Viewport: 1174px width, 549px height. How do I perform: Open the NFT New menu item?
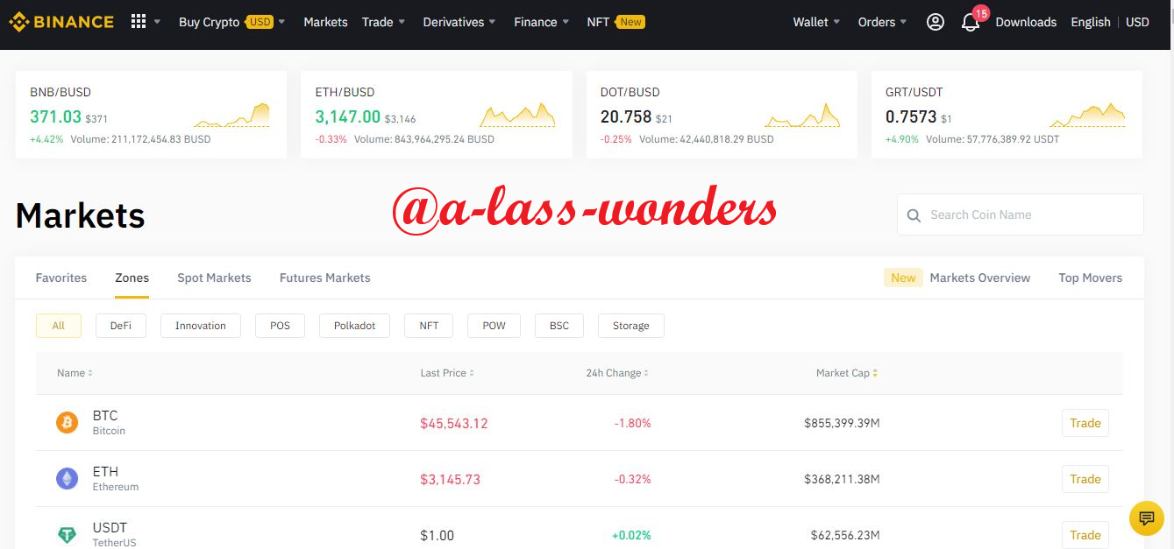tap(615, 22)
